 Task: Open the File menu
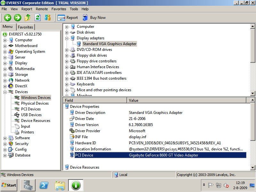4,9
